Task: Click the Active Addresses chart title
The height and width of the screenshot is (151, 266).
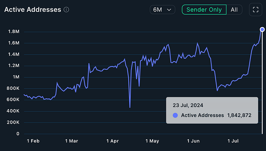Action: click(33, 10)
